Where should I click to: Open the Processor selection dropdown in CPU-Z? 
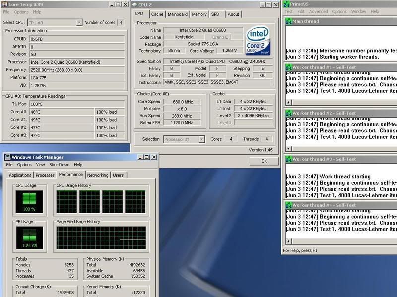[202, 139]
